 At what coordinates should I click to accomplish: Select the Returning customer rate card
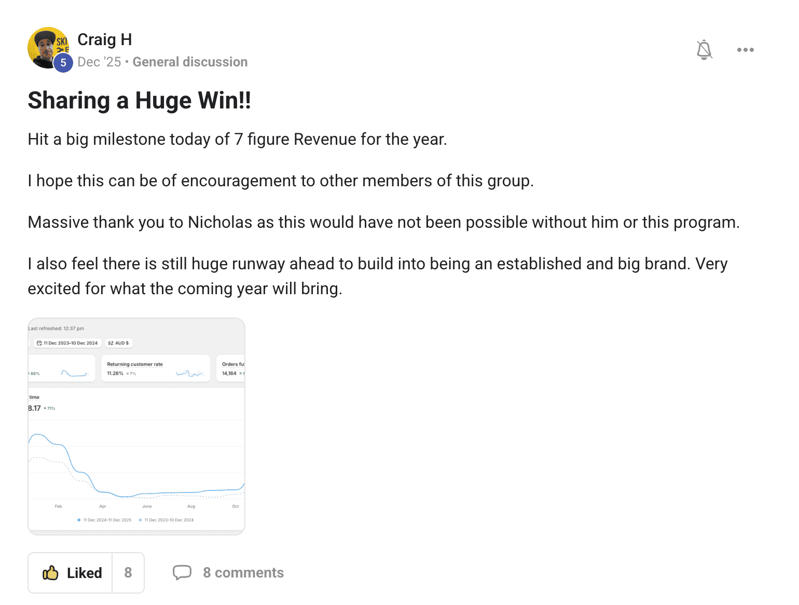click(155, 368)
